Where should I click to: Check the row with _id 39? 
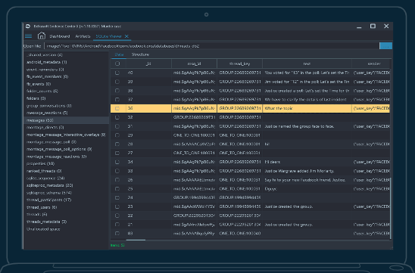117,82
